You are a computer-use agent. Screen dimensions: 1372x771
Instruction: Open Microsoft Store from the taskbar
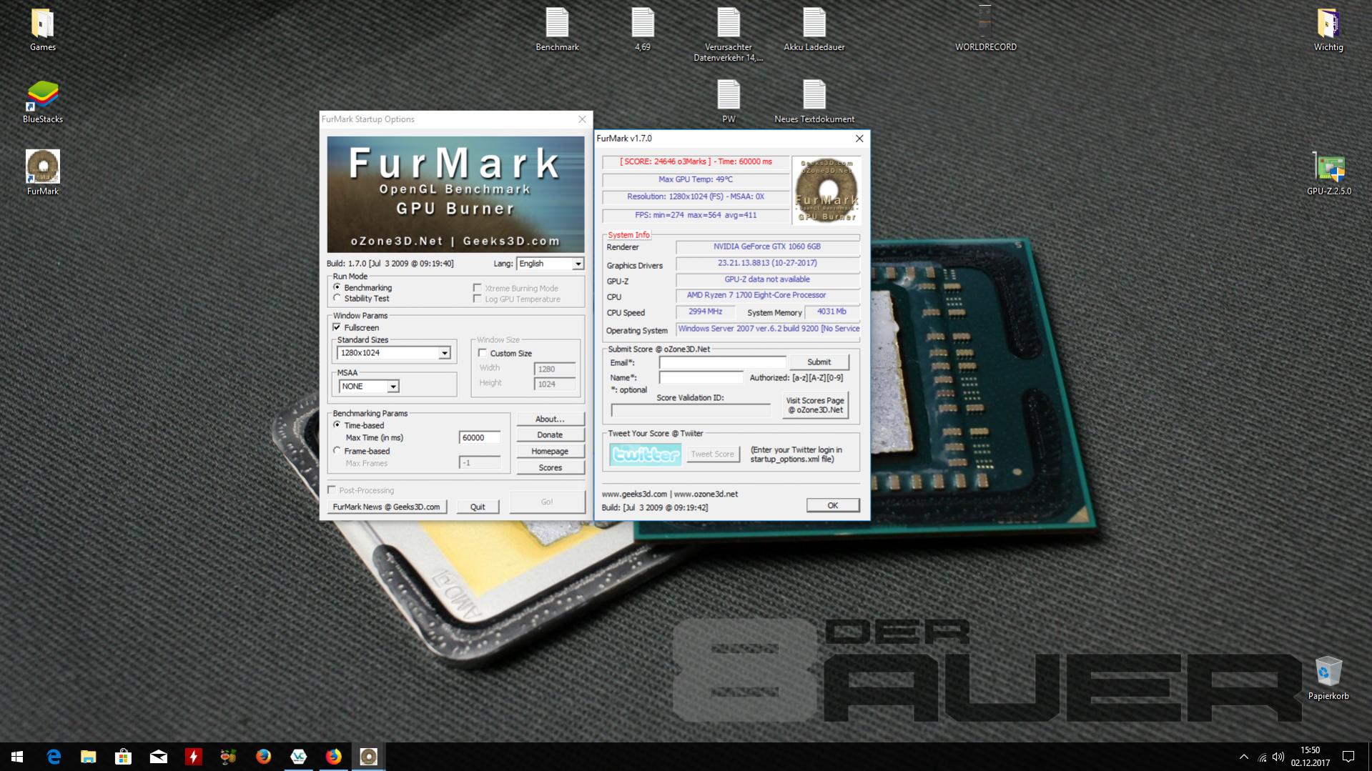point(124,757)
